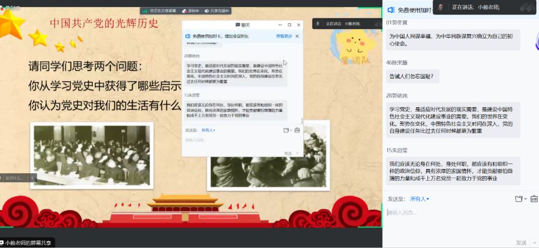The height and width of the screenshot is (248, 539).
Task: Open the red packet icon in the right chat panel
Action: 534,199
